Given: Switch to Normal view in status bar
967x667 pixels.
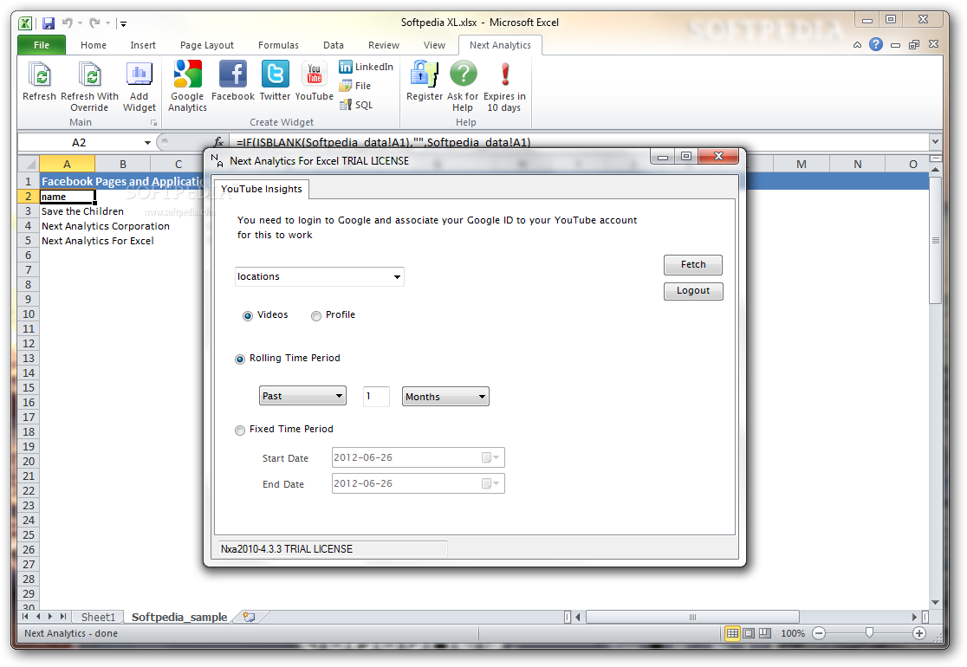Looking at the screenshot, I should coord(732,633).
